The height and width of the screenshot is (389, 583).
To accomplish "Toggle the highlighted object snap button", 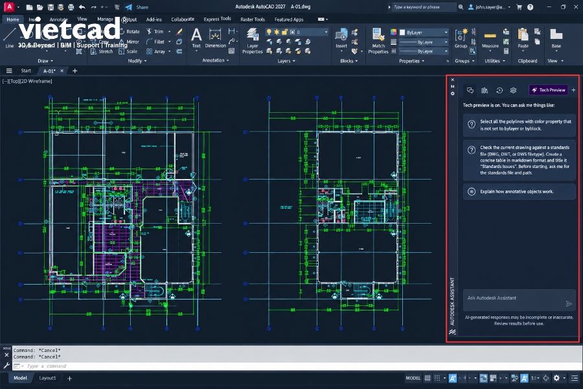I will coord(483,378).
